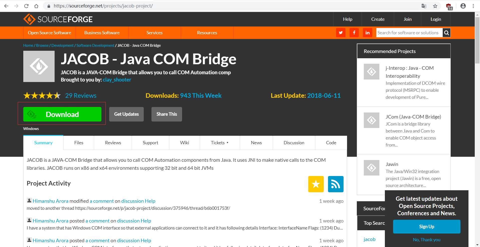Open the clay_shooter author link
This screenshot has width=480, height=247.
pyautogui.click(x=117, y=80)
